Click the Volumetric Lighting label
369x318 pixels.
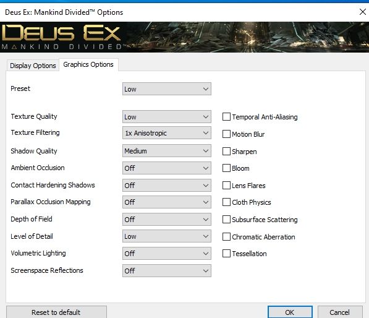38,253
